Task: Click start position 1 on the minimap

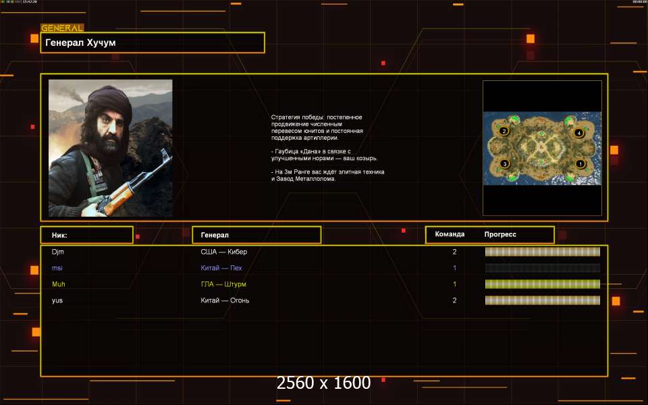Action: coord(578,164)
